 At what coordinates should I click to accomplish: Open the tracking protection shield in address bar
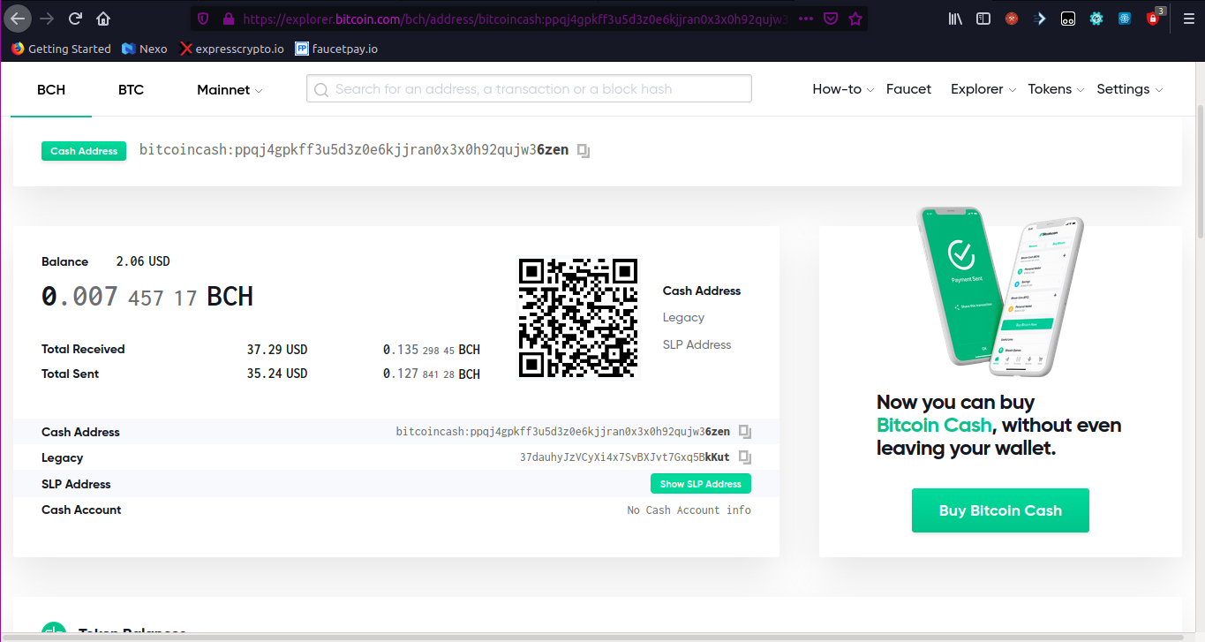coord(202,19)
